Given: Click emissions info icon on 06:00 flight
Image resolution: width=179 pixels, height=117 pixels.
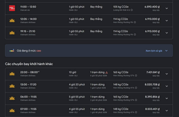Looking at the screenshot, I should pos(136,100).
